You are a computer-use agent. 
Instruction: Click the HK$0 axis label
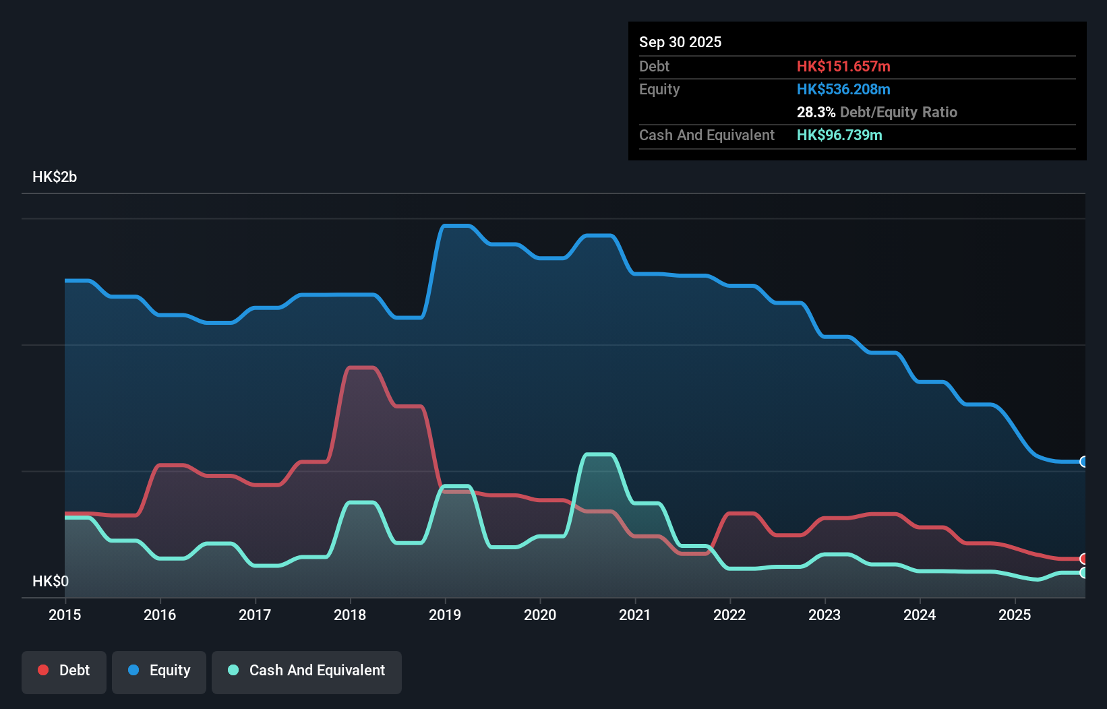(51, 581)
